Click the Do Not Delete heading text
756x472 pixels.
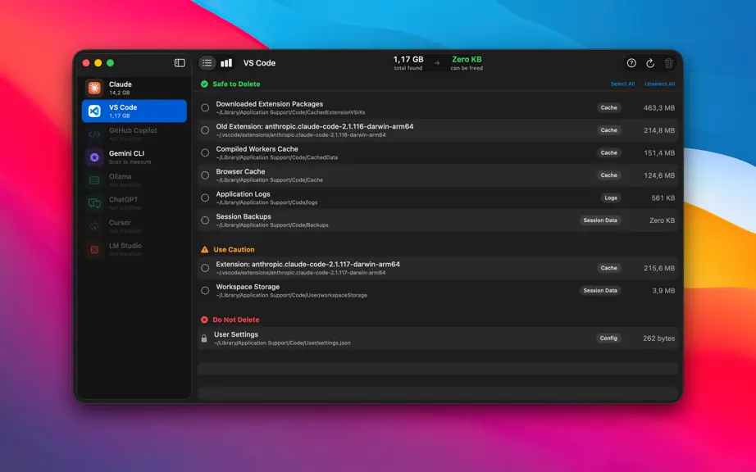(236, 320)
